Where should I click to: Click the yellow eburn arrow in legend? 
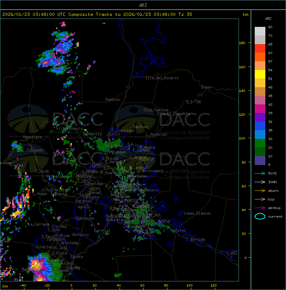(260, 191)
